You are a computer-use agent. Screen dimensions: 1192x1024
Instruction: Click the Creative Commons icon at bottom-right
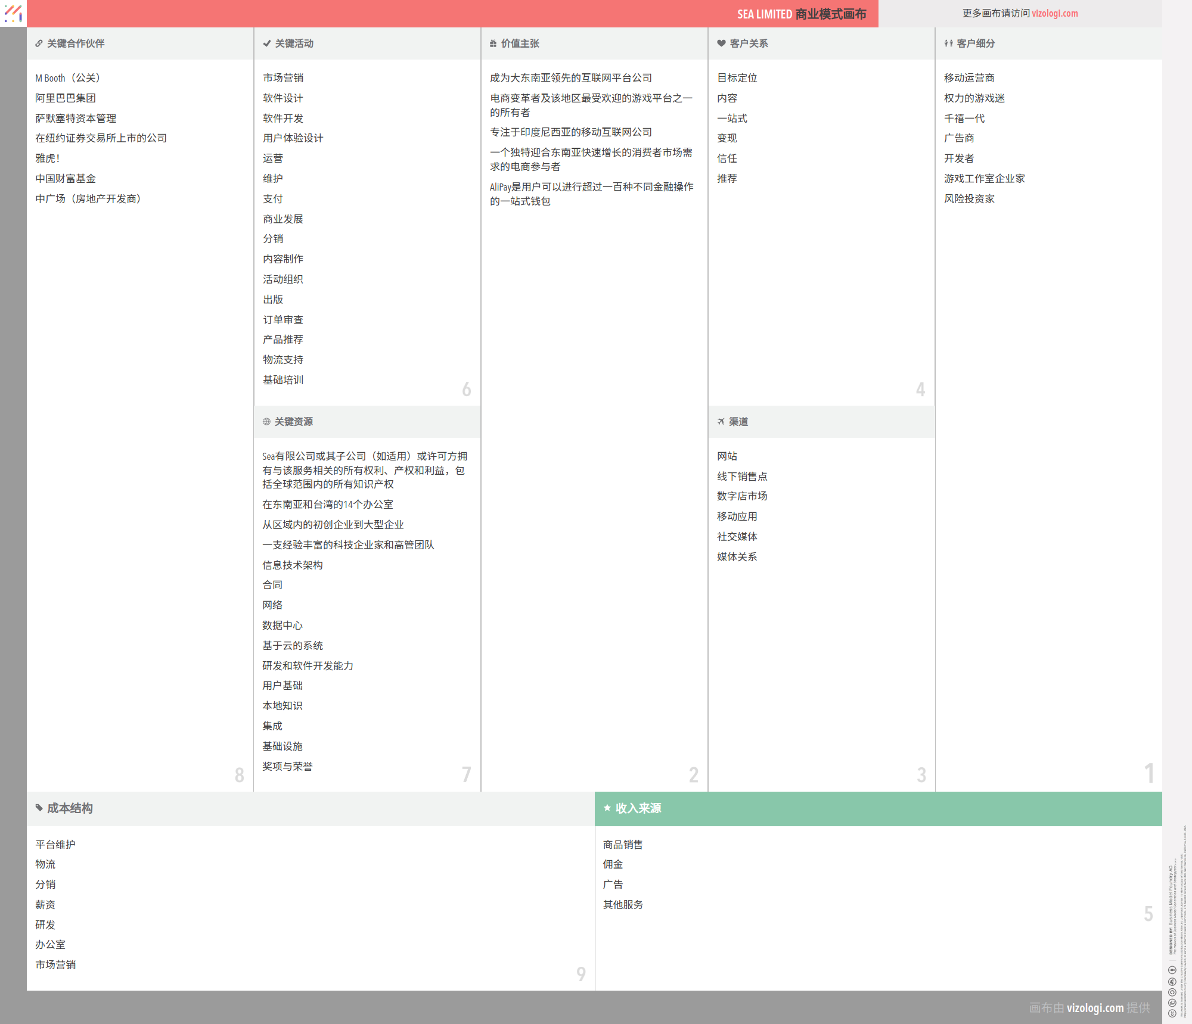[1172, 1013]
